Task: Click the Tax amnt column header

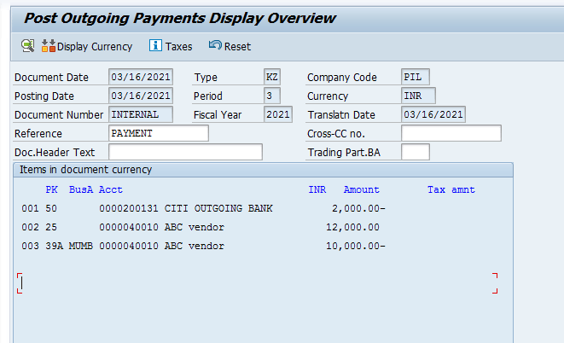Action: 451,189
